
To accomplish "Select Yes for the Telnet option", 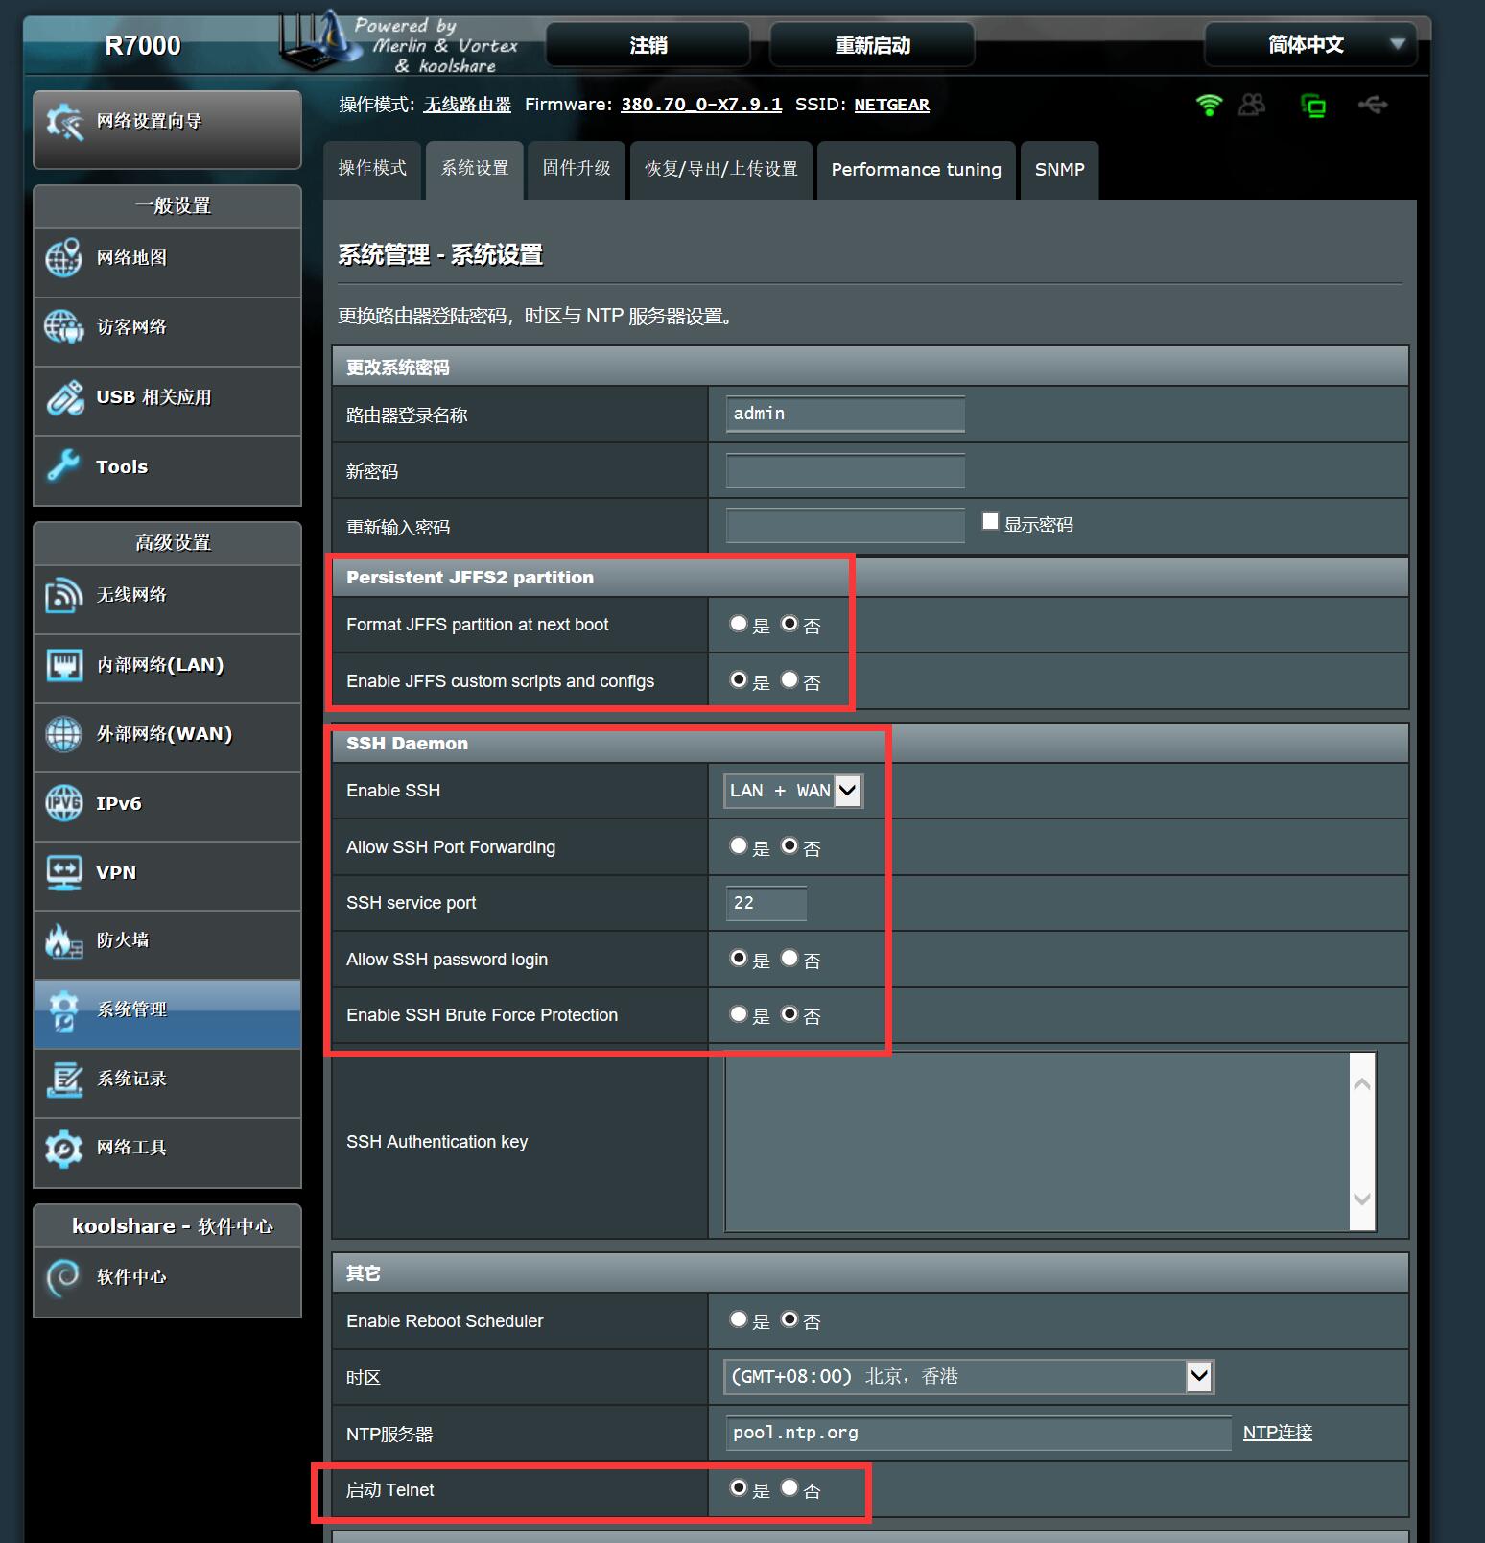I will click(x=738, y=1487).
